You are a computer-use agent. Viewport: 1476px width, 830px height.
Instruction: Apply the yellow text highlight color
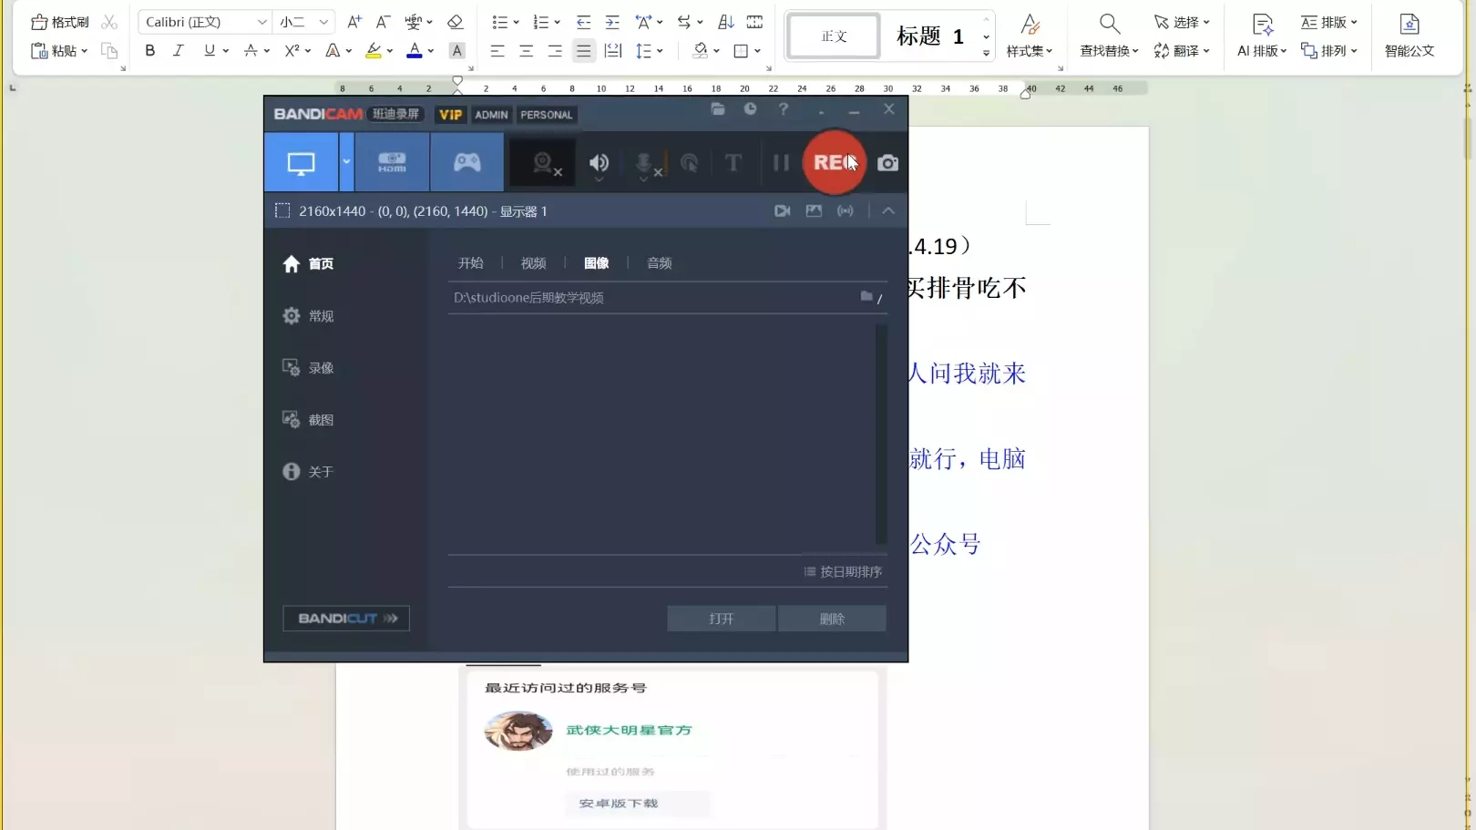374,51
